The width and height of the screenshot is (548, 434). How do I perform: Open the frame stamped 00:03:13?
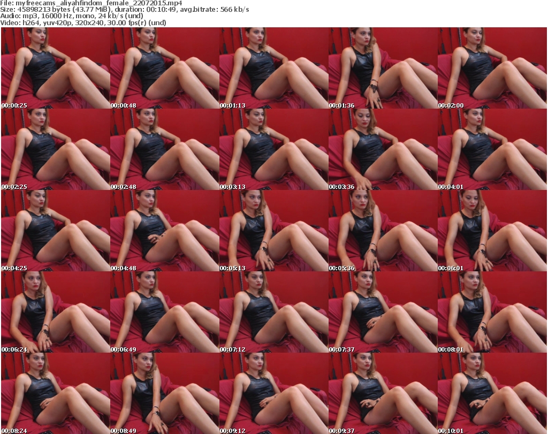pos(273,149)
